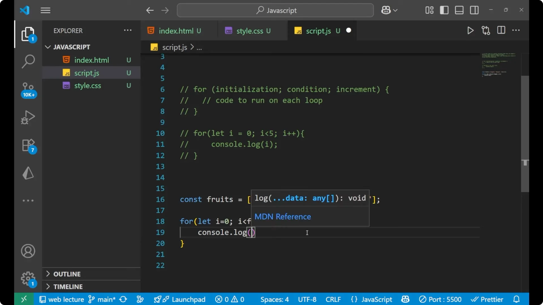
Task: Open Run and Debug view
Action: tap(28, 117)
